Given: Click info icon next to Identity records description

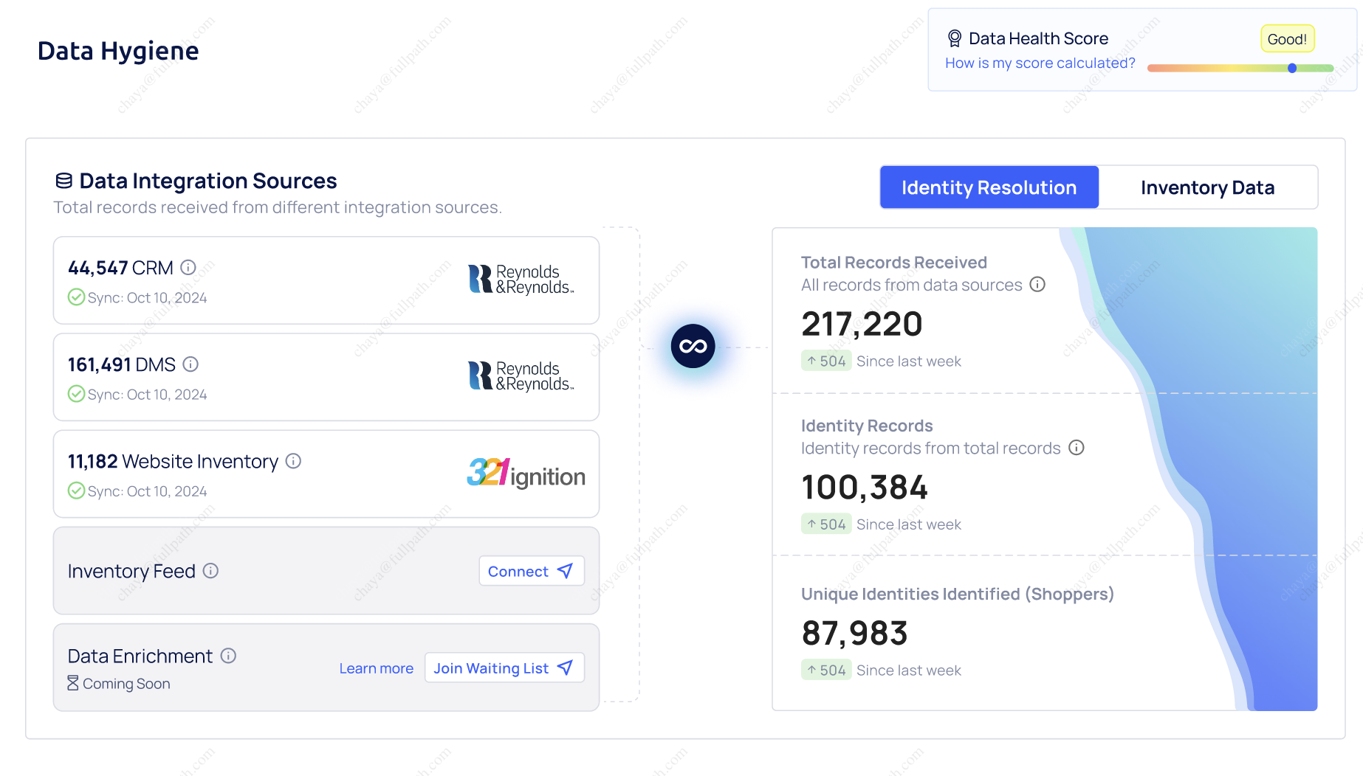Looking at the screenshot, I should pos(1077,448).
